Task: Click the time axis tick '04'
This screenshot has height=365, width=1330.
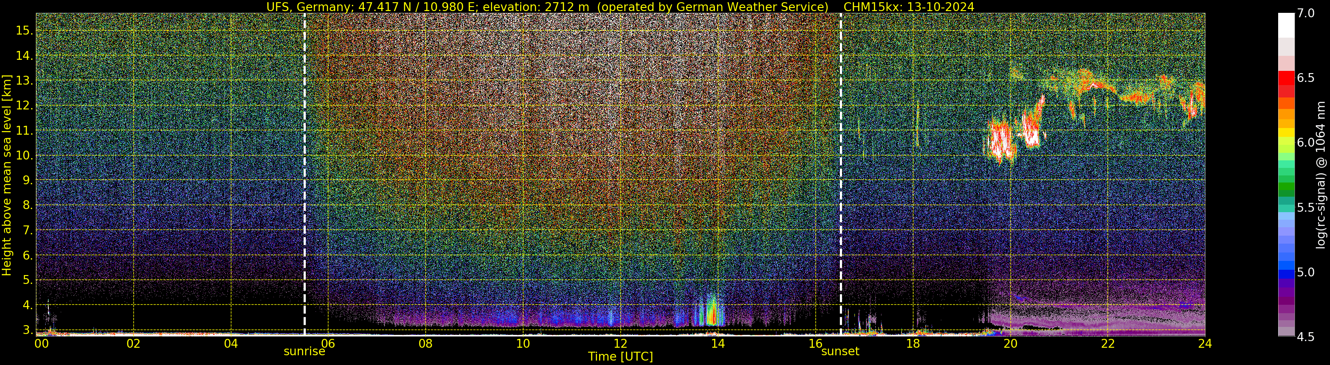Action: pos(231,343)
